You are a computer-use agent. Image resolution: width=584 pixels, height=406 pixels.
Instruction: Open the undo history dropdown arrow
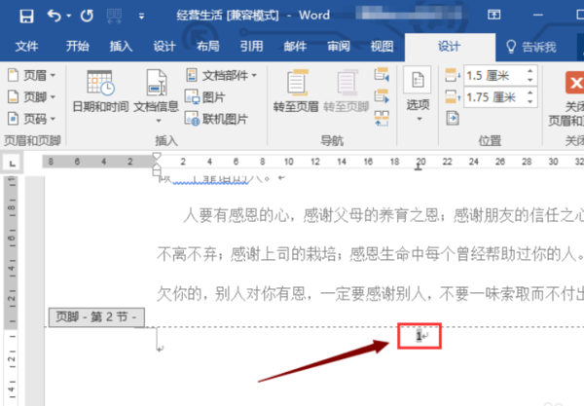69,16
